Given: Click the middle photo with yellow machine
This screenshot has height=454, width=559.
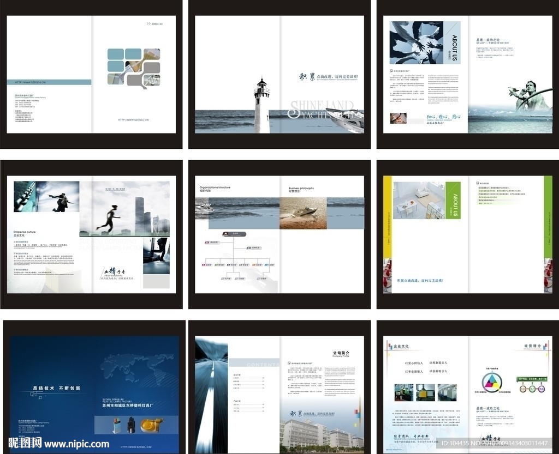Looking at the screenshot, I should (425, 392).
